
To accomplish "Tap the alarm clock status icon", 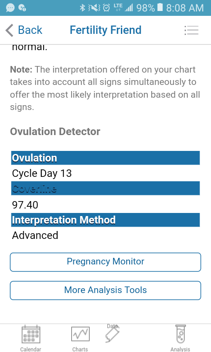I will [106, 8].
